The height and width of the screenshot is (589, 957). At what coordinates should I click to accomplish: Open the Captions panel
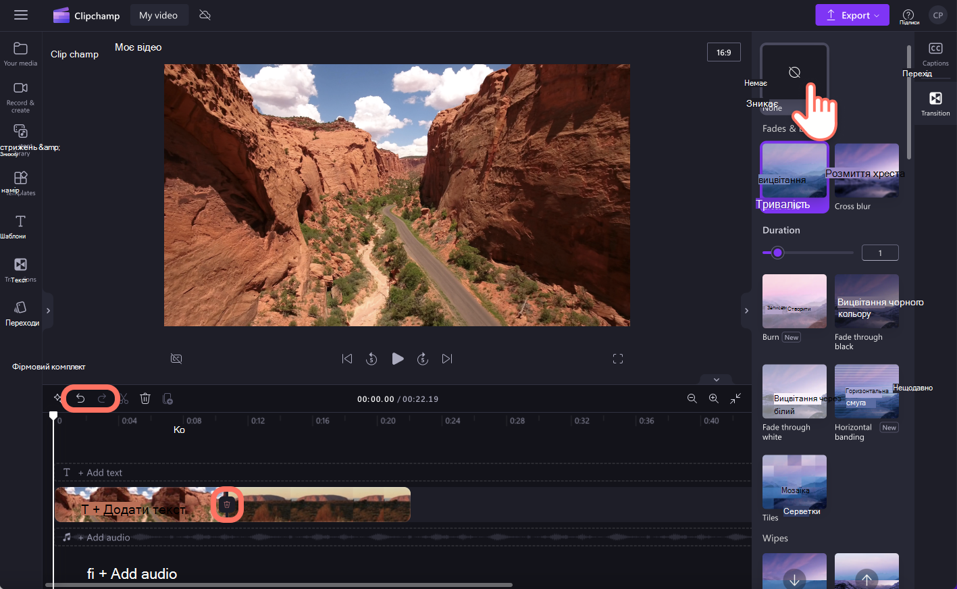click(x=935, y=54)
